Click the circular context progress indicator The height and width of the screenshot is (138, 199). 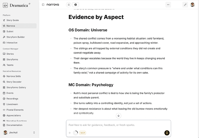click(x=76, y=133)
